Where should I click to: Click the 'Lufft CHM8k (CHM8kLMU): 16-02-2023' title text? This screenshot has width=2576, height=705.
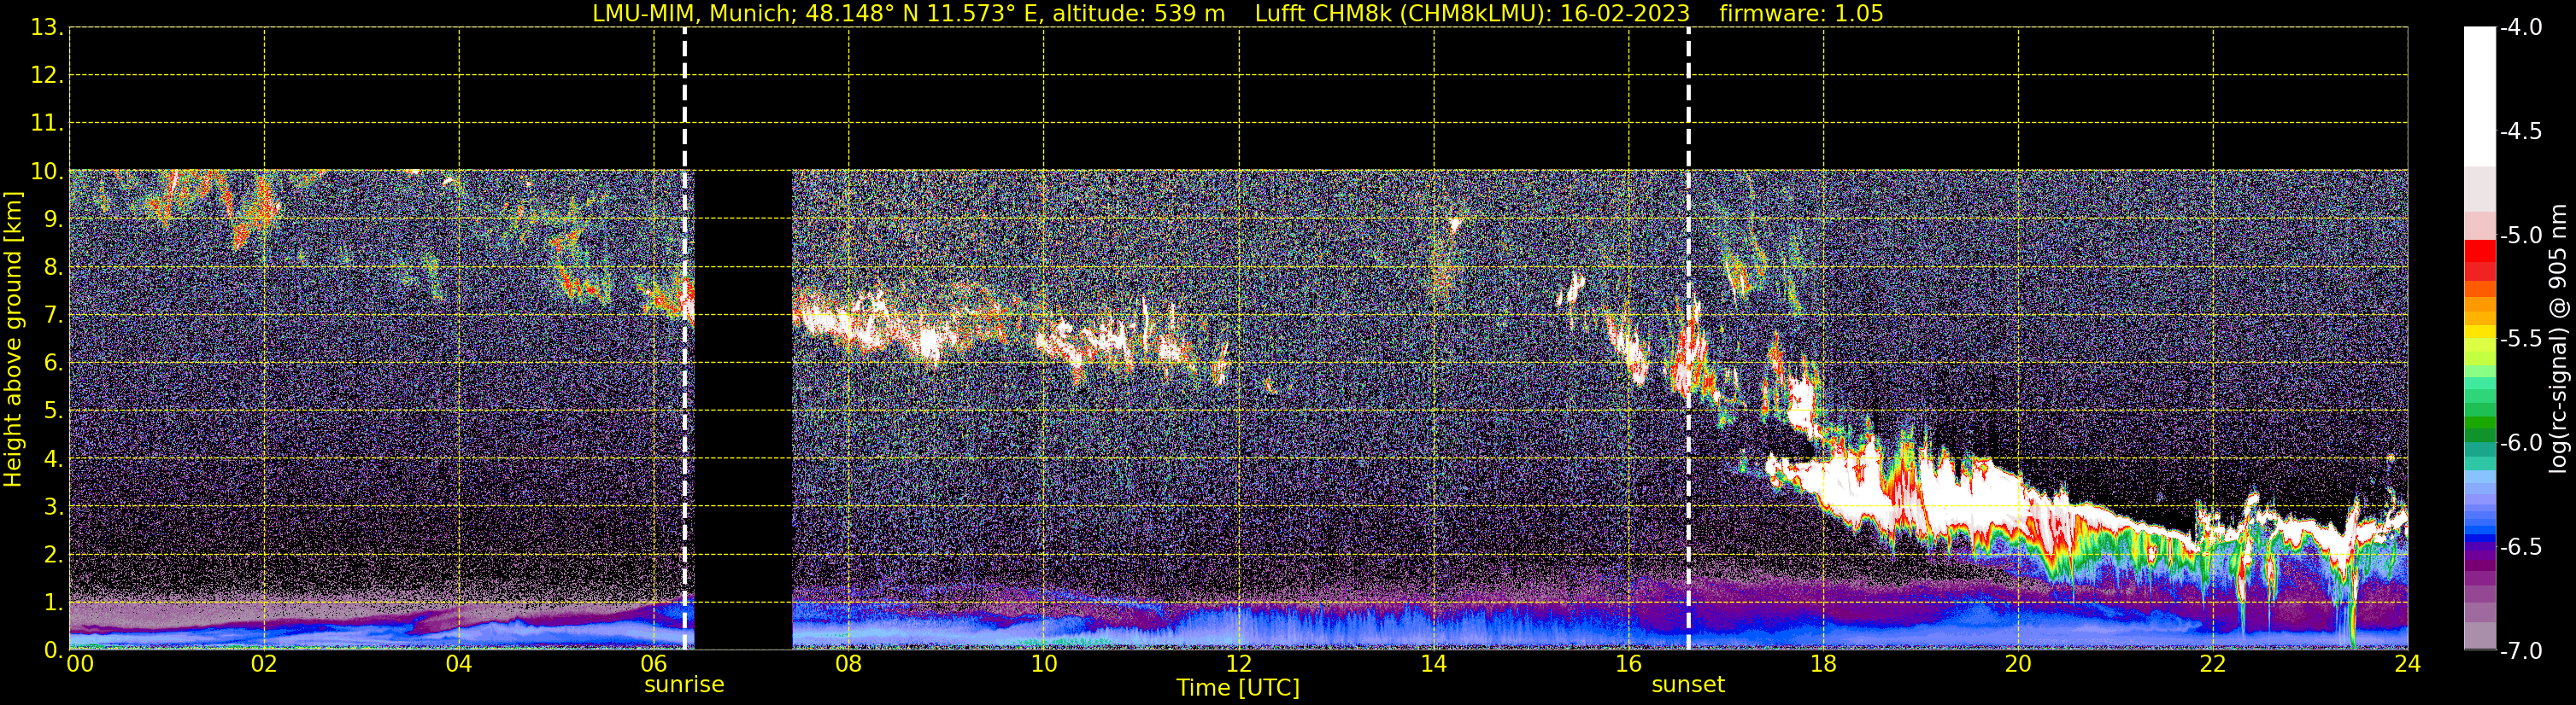[1472, 14]
